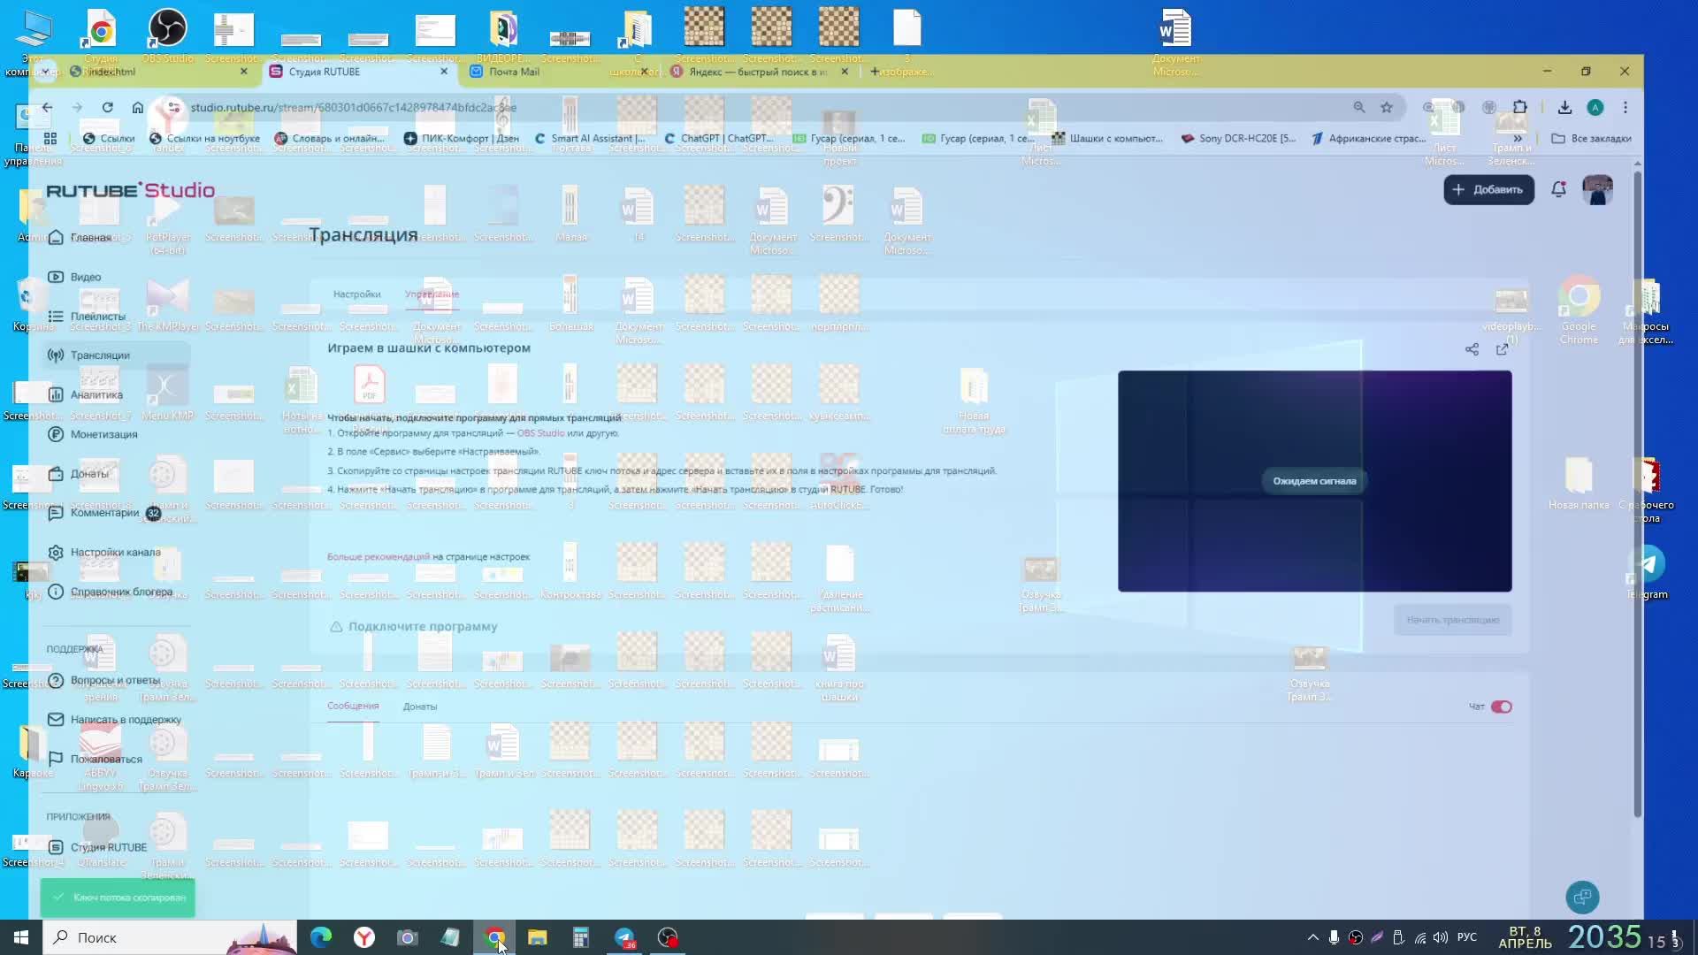This screenshot has width=1698, height=955.
Task: Select the Донаты tab
Action: coord(419,707)
